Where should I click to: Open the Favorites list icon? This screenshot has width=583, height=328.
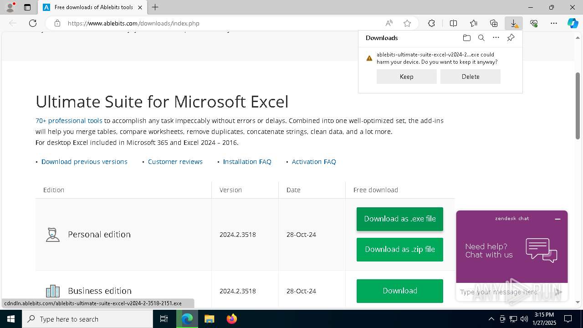point(474,23)
